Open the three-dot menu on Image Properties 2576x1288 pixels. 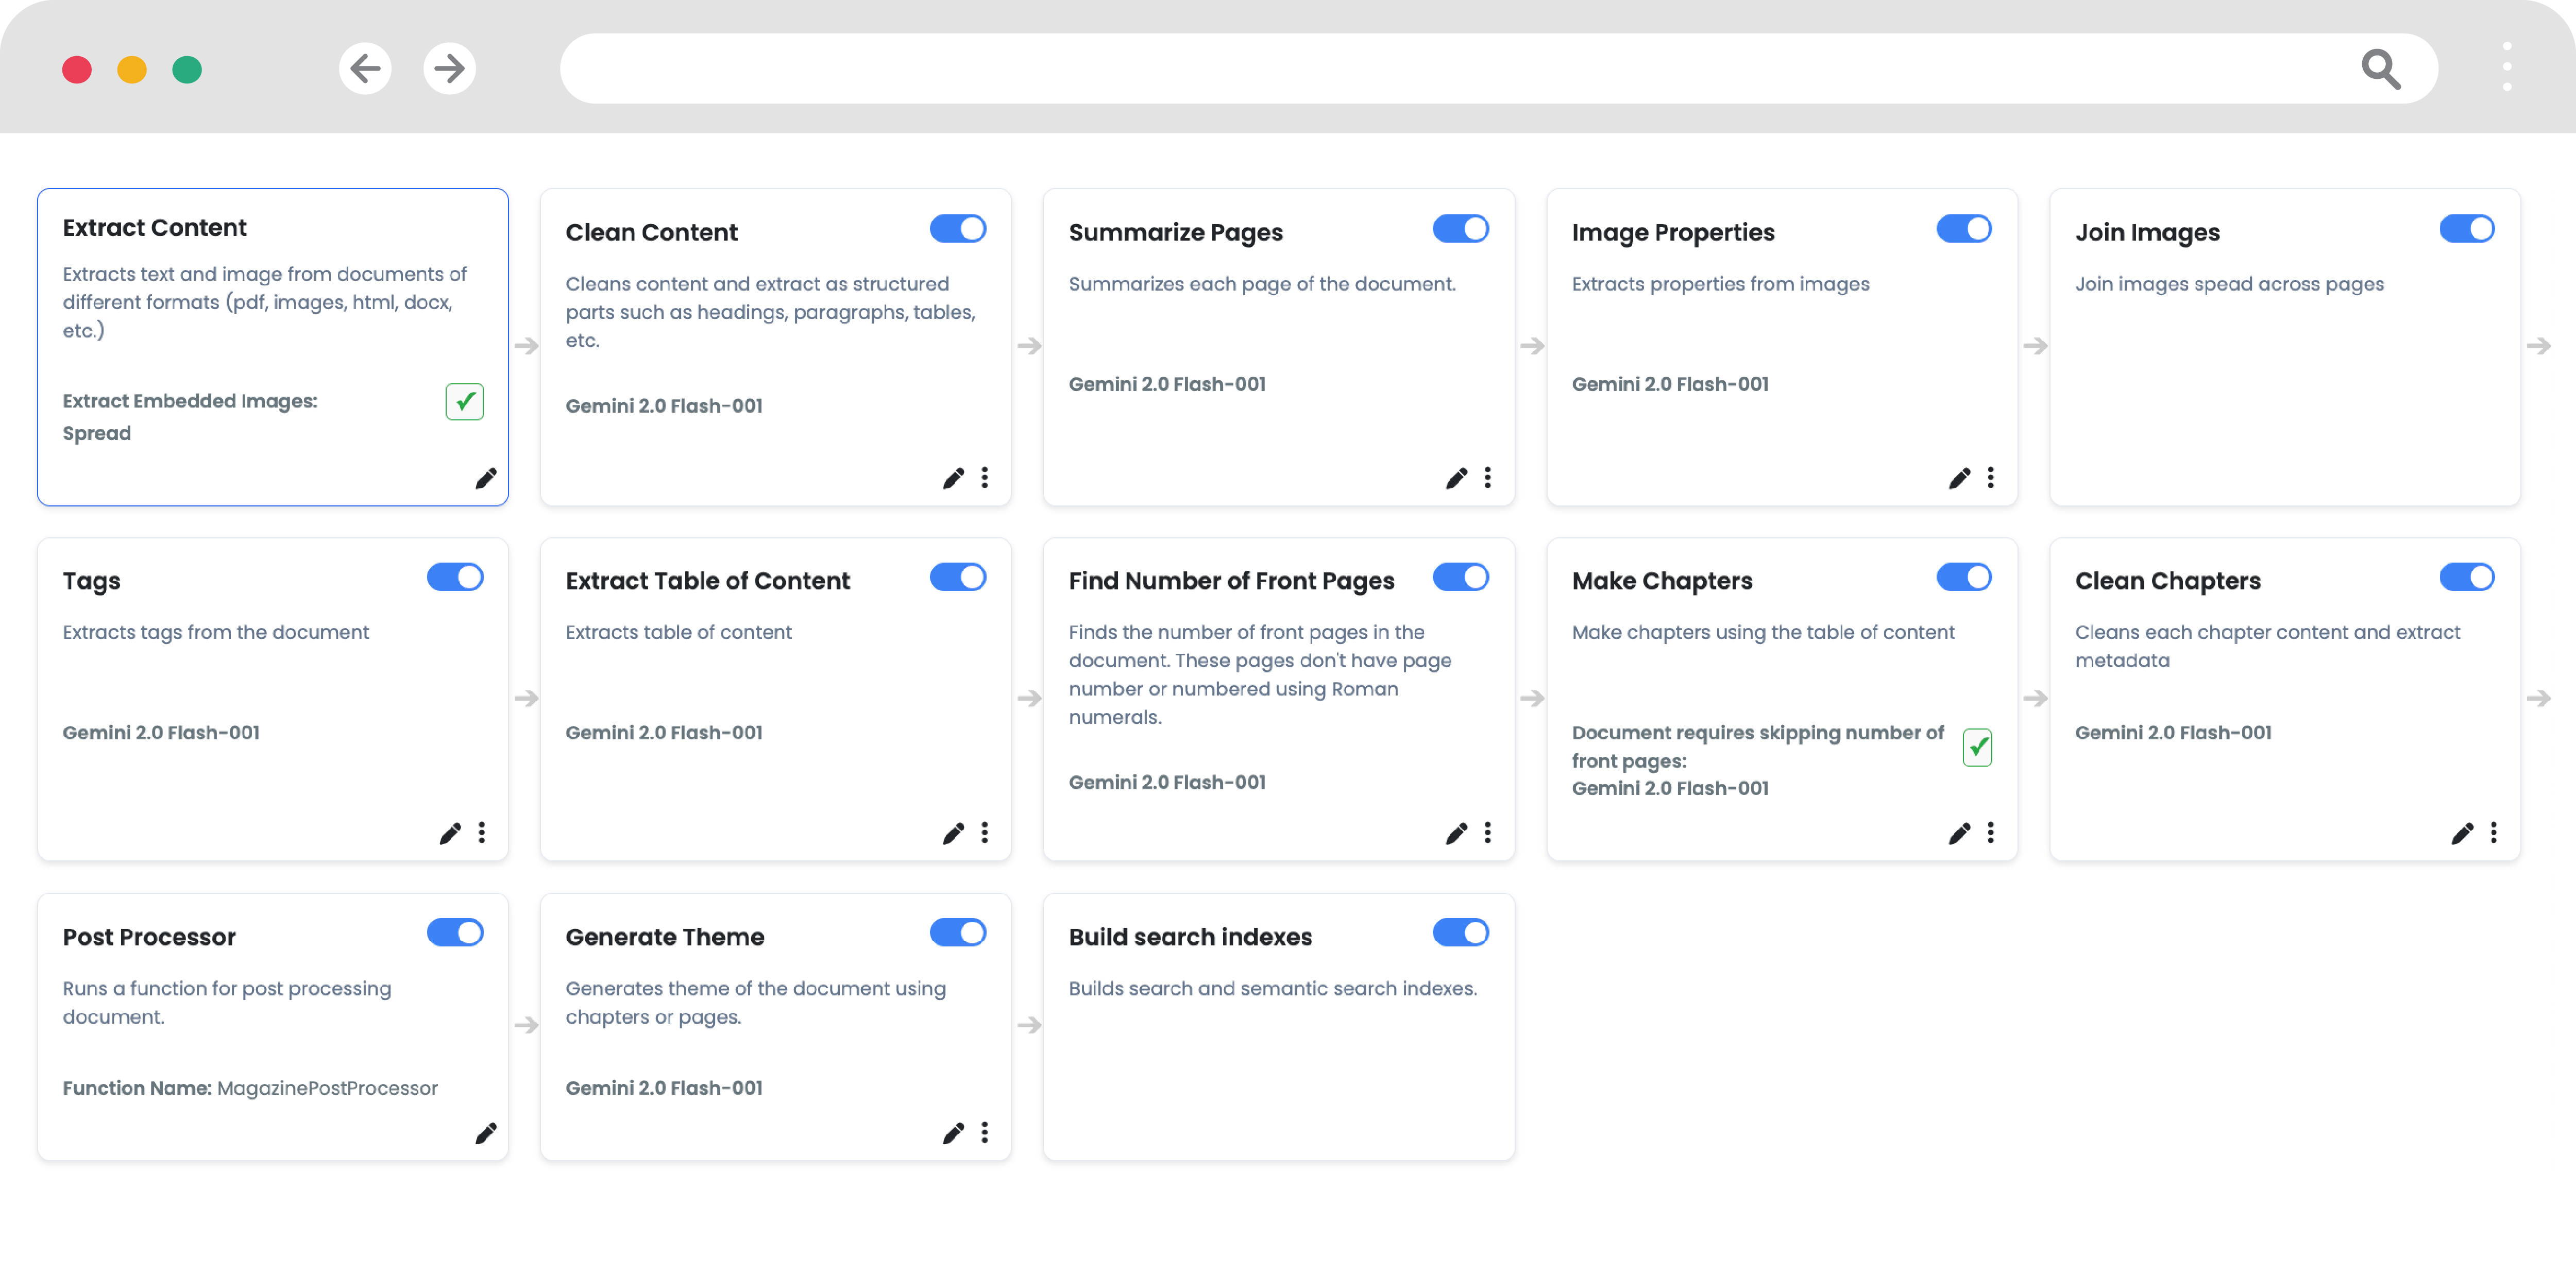coord(1990,478)
